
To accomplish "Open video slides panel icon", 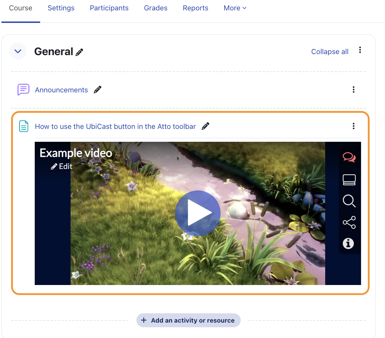I will tap(349, 180).
